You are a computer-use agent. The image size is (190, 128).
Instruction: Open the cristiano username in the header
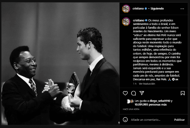point(138,9)
